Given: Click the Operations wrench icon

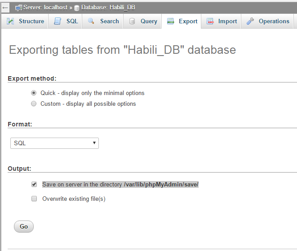Looking at the screenshot, I should [x=250, y=21].
